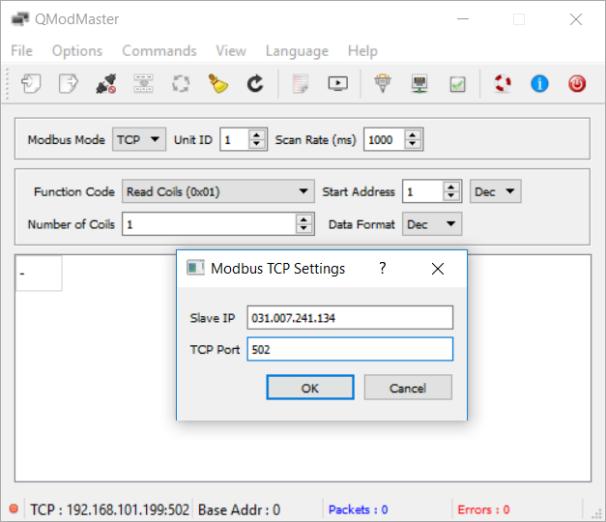The height and width of the screenshot is (522, 606).
Task: Open the Bus Monitor icon
Action: tap(338, 83)
